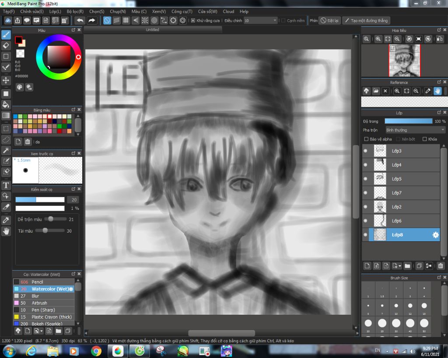Open the Tệp(F) menu
448x358 pixels.
click(x=9, y=11)
